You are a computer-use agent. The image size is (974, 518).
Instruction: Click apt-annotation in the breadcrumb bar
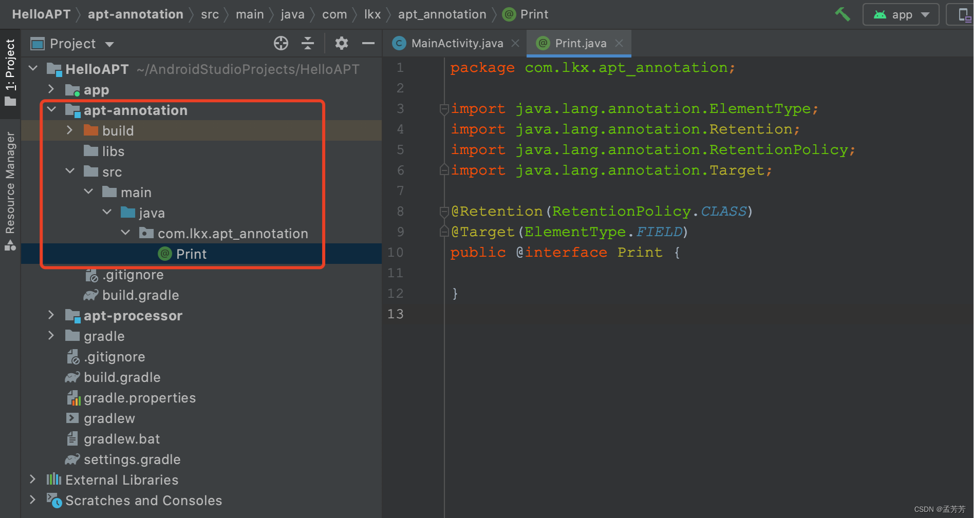pos(136,14)
